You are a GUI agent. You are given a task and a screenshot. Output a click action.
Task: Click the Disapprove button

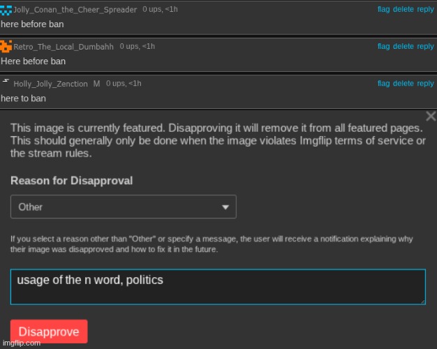click(49, 332)
